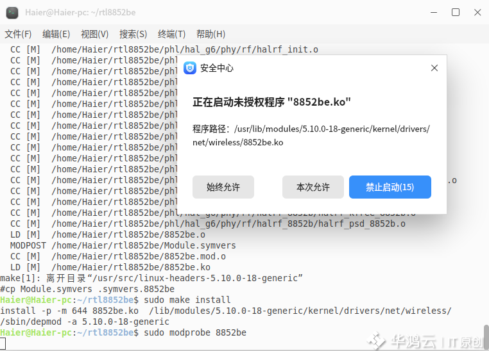Close the Security Center dialog
This screenshot has width=489, height=351.
[434, 68]
